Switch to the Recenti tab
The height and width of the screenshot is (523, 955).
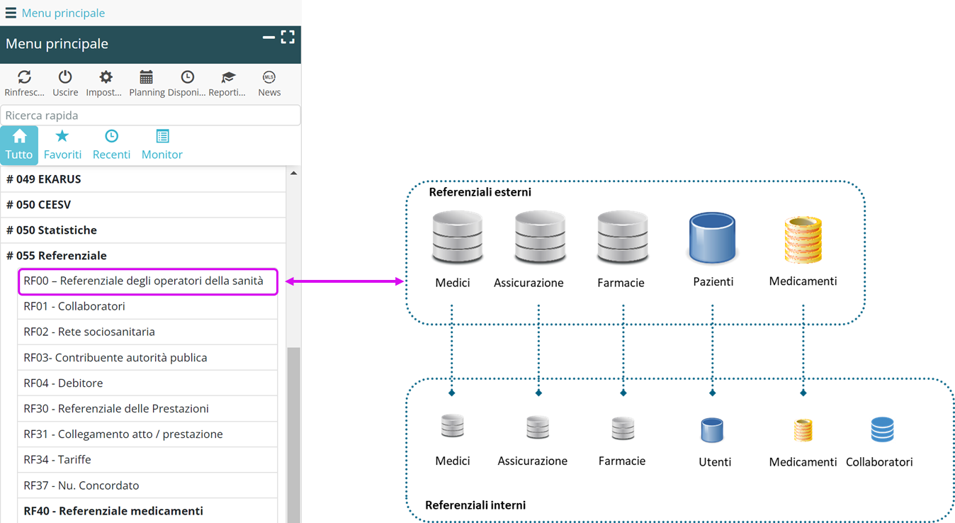111,145
